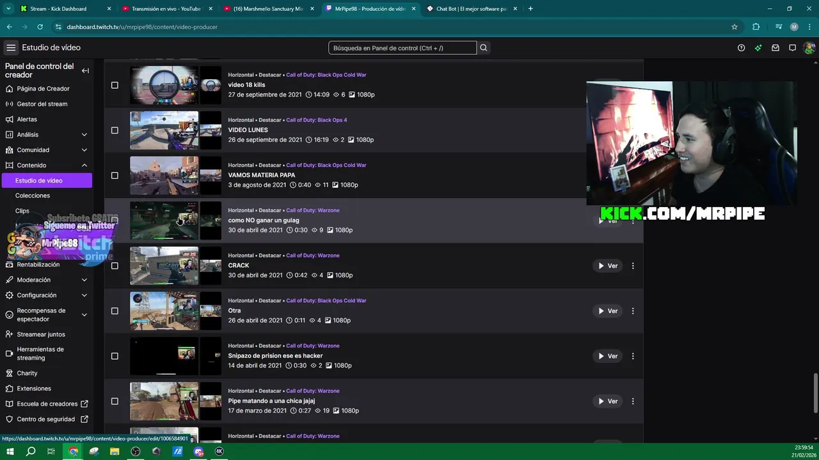Open more options for CRACK video
This screenshot has height=460, width=819.
click(633, 266)
